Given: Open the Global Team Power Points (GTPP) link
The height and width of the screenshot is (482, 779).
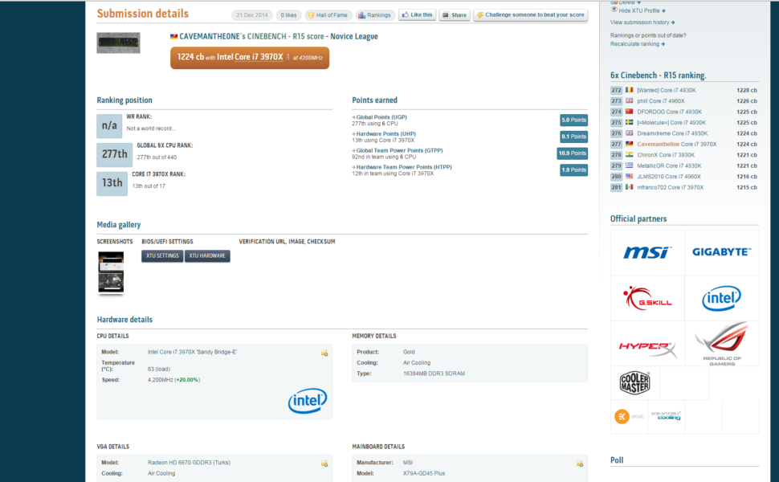Looking at the screenshot, I should tap(399, 150).
